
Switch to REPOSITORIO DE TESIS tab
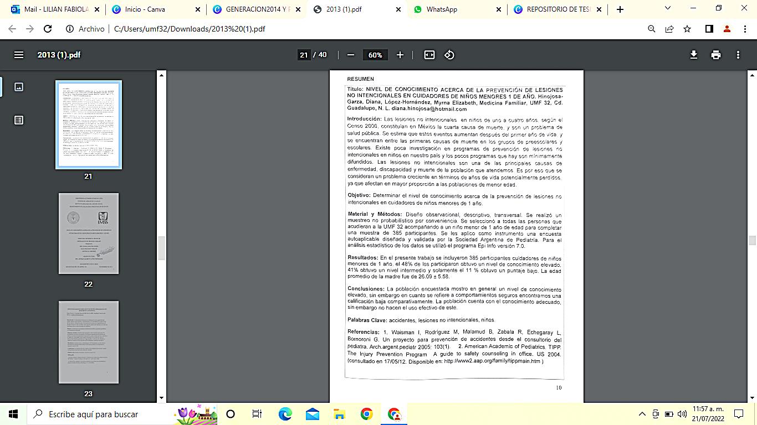[x=556, y=9]
